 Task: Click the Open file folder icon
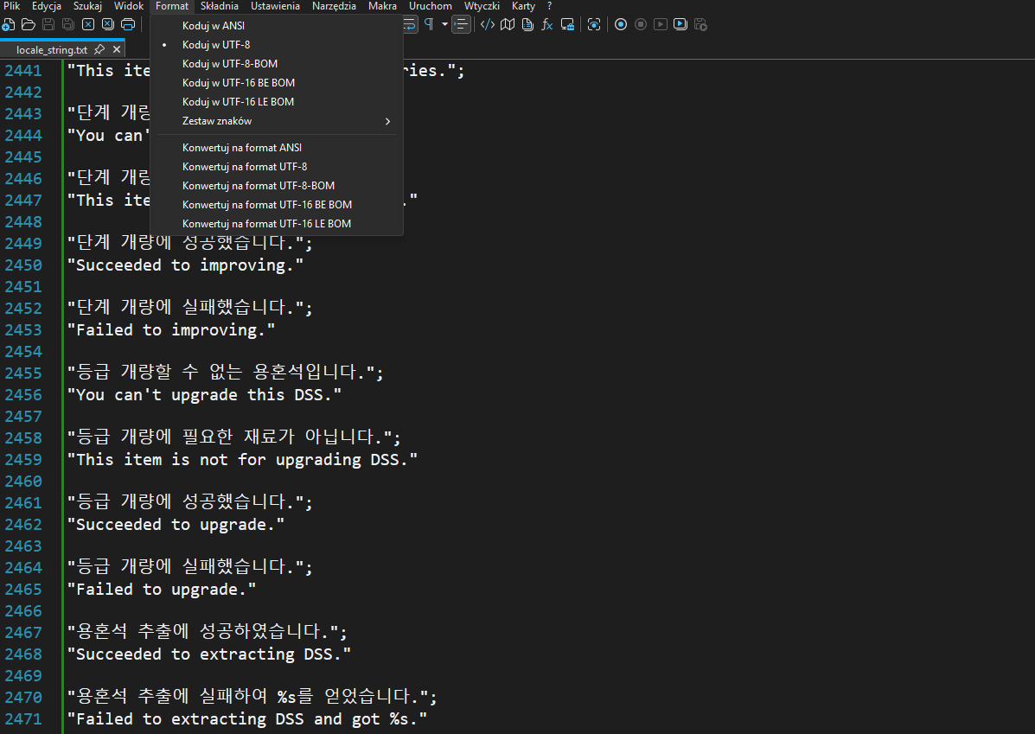(x=28, y=24)
